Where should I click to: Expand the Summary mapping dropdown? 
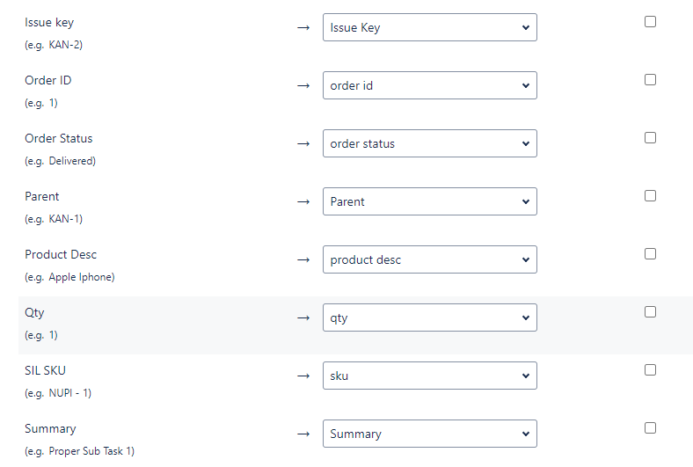click(x=429, y=434)
